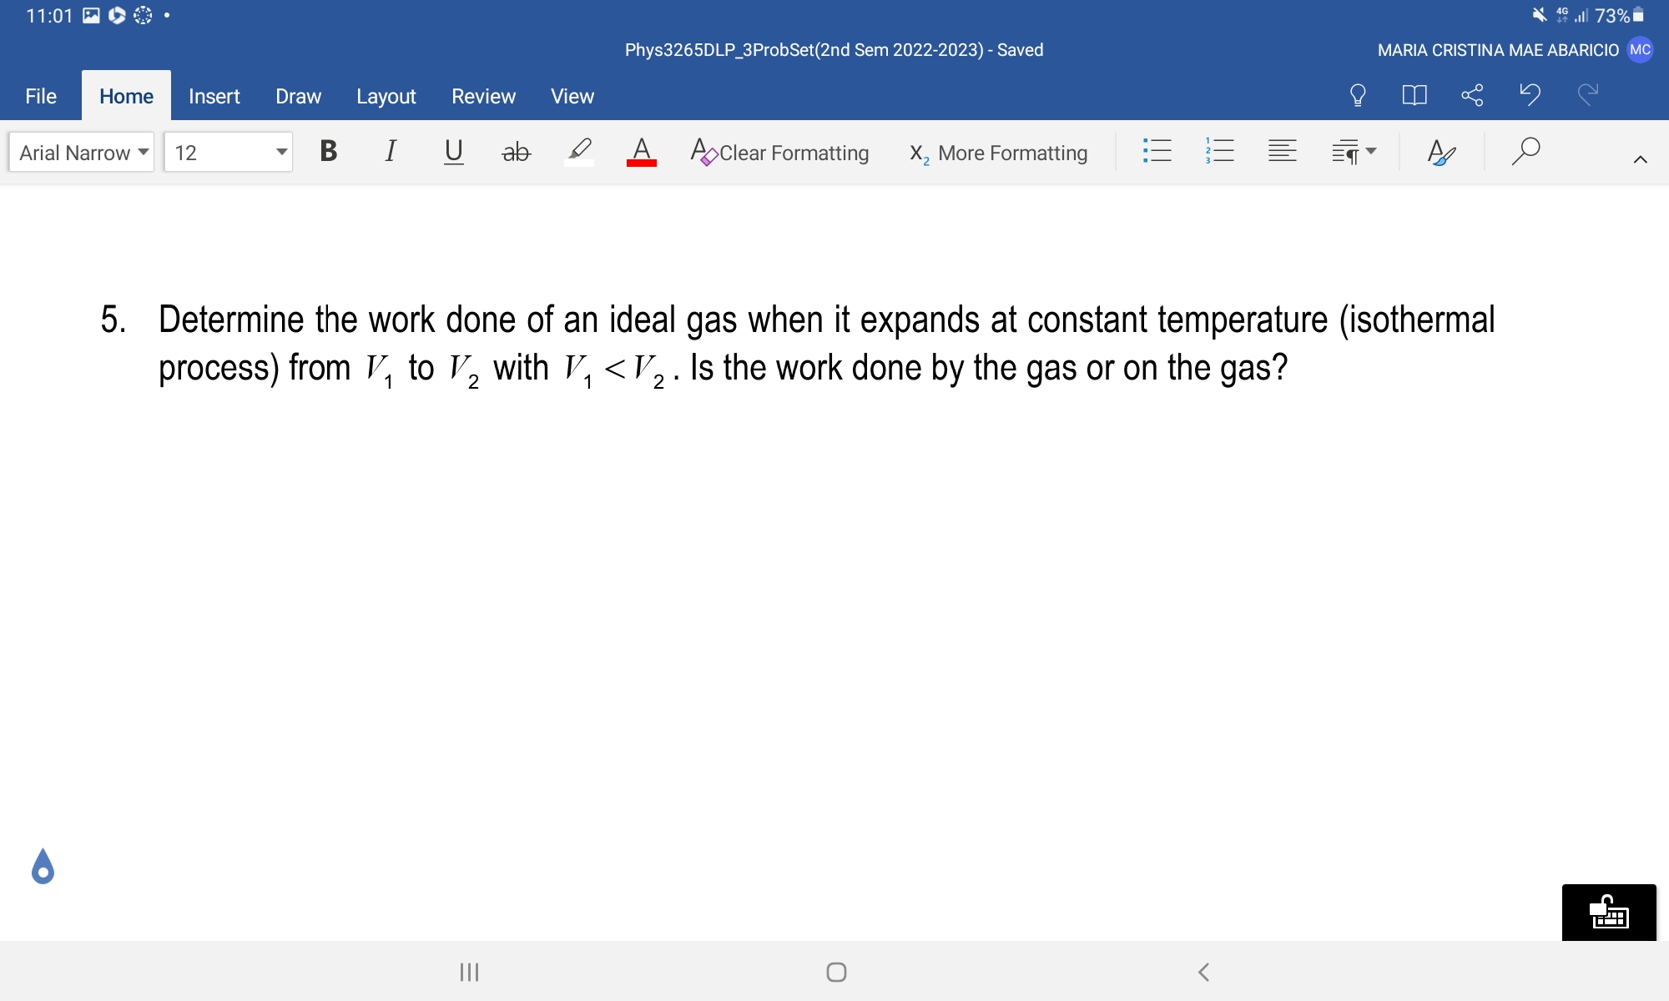Screen dimensions: 1669x1001
Task: Share the document
Action: [x=1472, y=95]
